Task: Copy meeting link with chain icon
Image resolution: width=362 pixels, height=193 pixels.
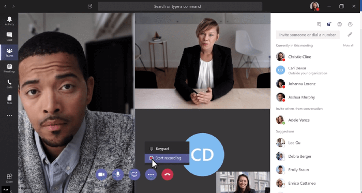Action: [350, 35]
